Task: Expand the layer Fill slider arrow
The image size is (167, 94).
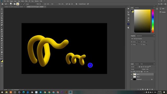Action: (x=150, y=72)
